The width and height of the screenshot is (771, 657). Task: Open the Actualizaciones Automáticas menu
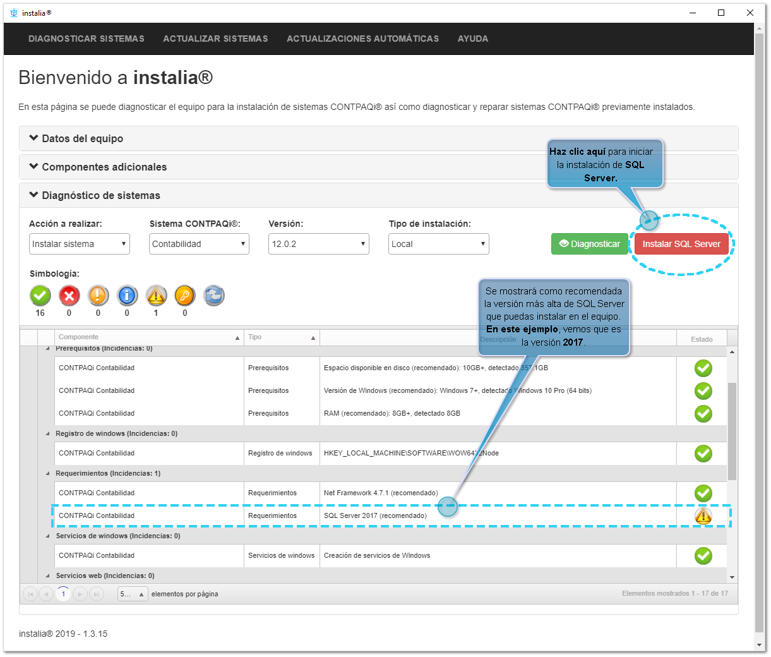pos(362,39)
